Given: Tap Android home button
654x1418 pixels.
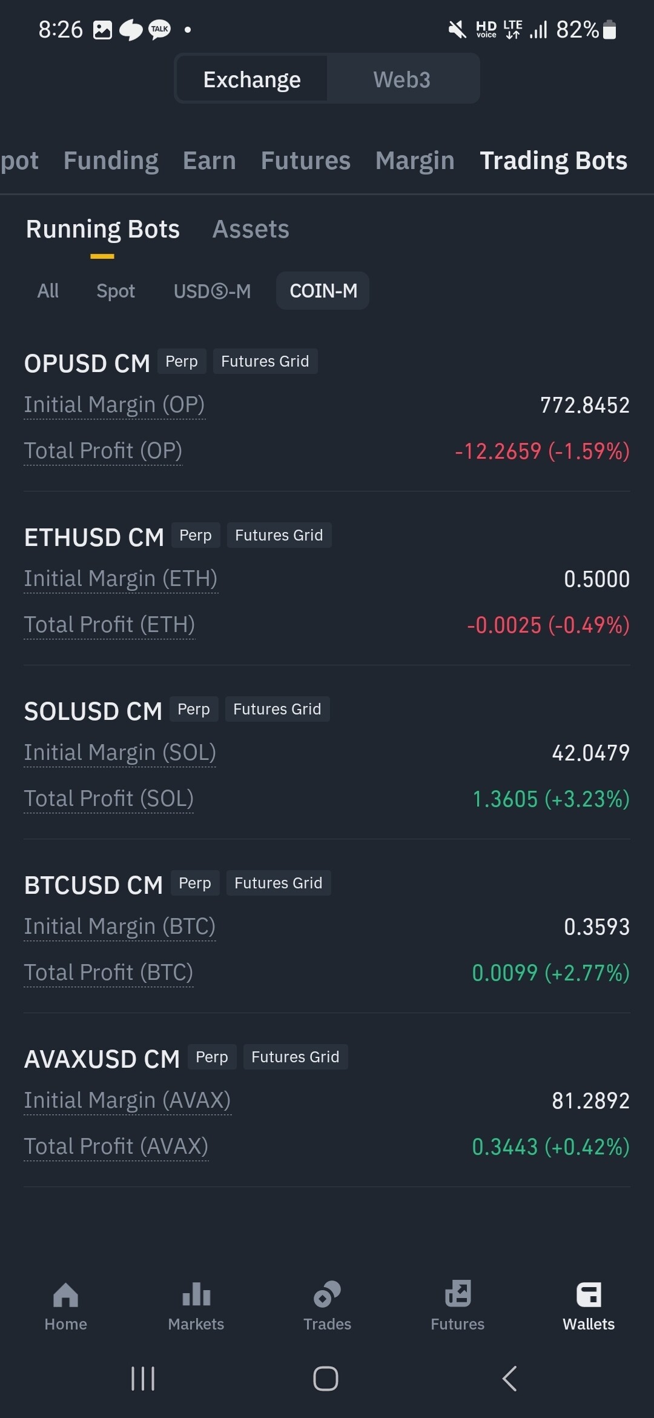Looking at the screenshot, I should (326, 1379).
